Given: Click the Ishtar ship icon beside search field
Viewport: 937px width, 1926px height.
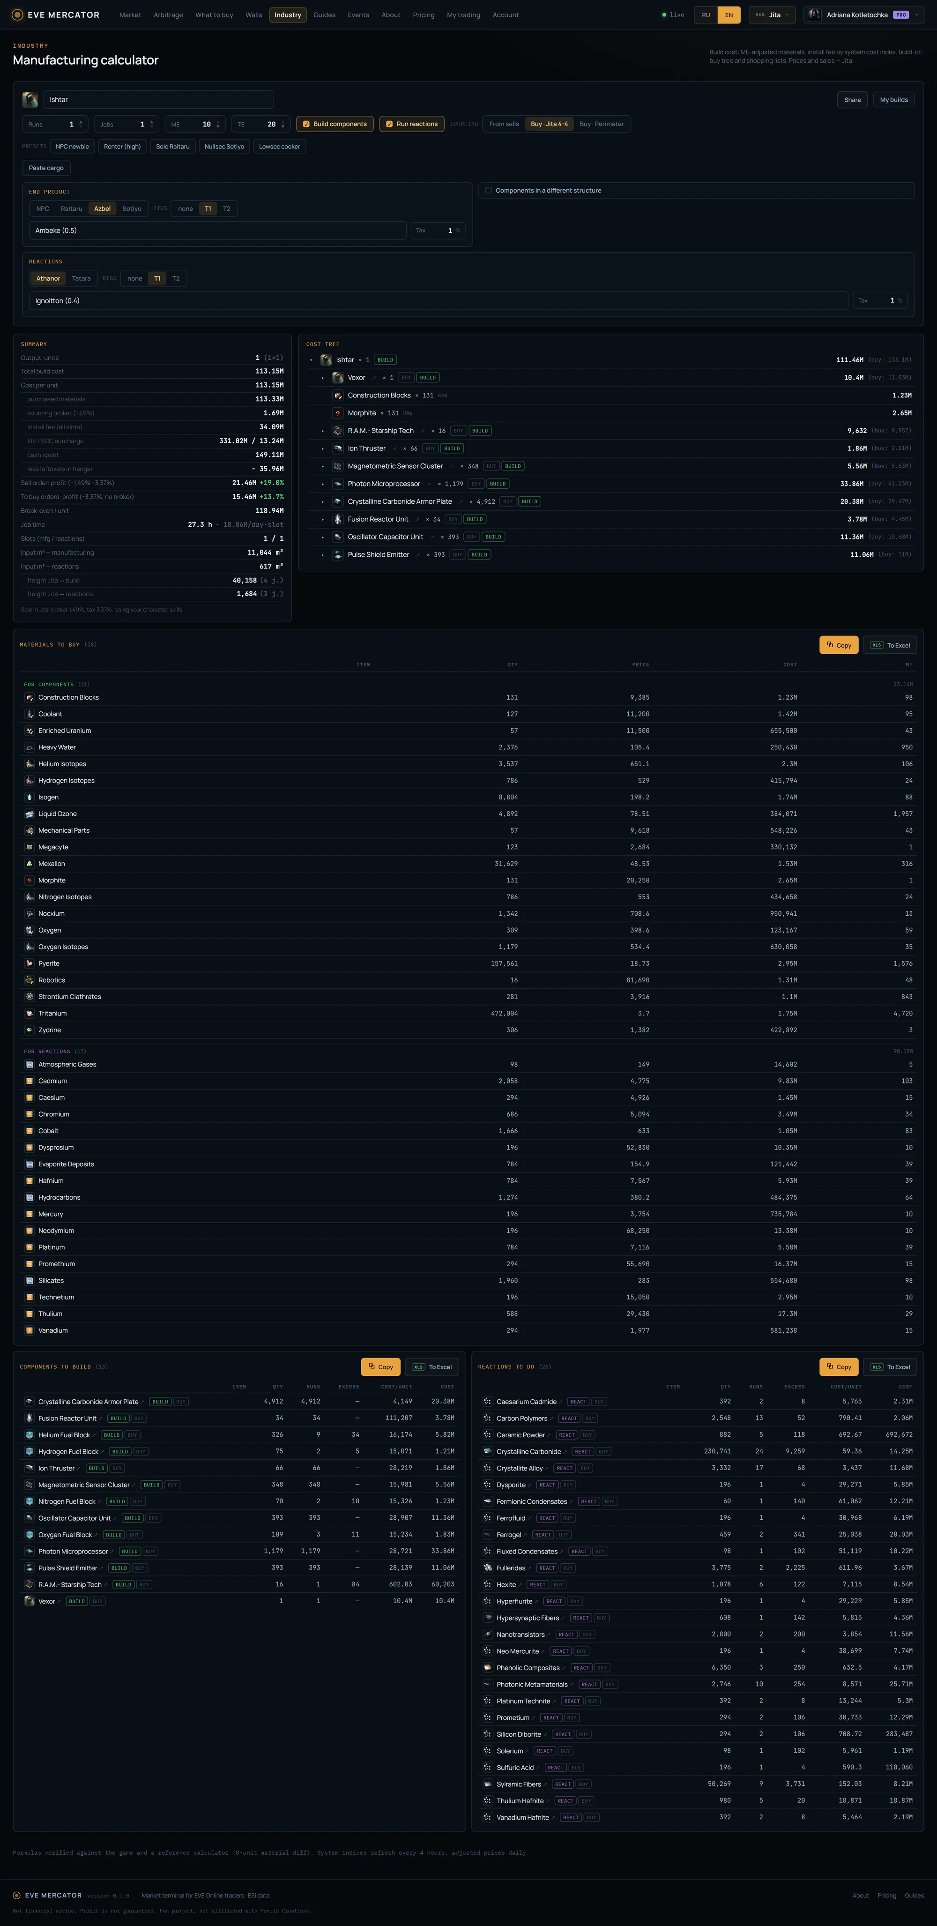Looking at the screenshot, I should 30,99.
